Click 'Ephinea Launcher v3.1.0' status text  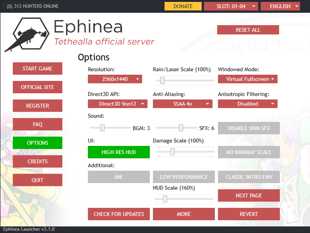point(29,229)
